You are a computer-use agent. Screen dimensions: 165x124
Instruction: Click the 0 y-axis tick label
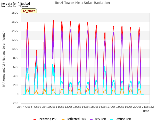18,94
